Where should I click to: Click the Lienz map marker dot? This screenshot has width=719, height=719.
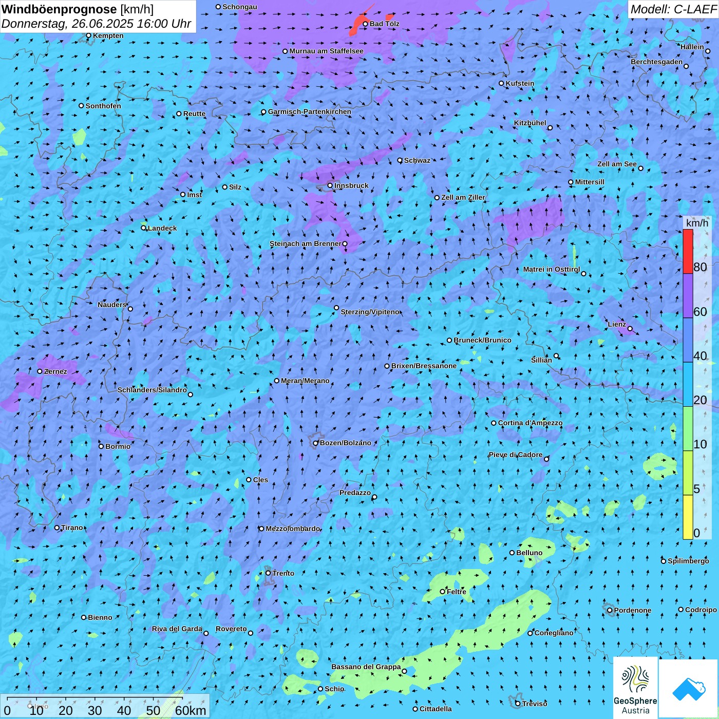click(x=630, y=329)
